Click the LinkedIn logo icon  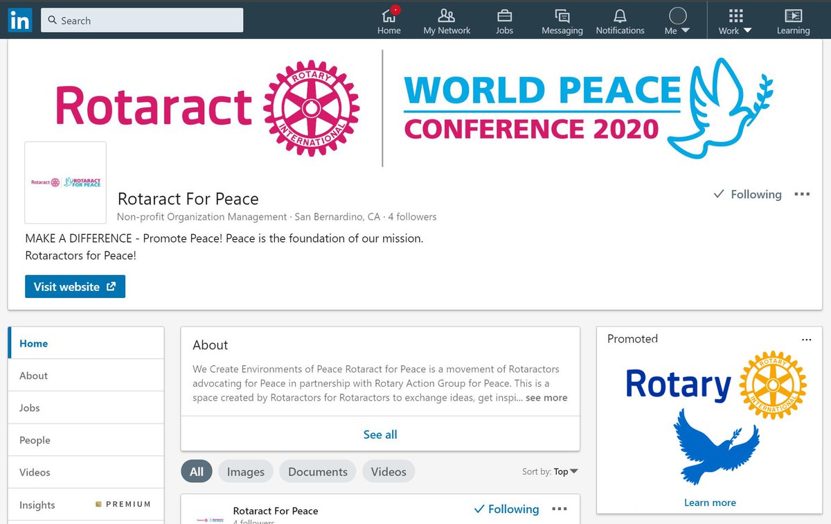coord(20,20)
